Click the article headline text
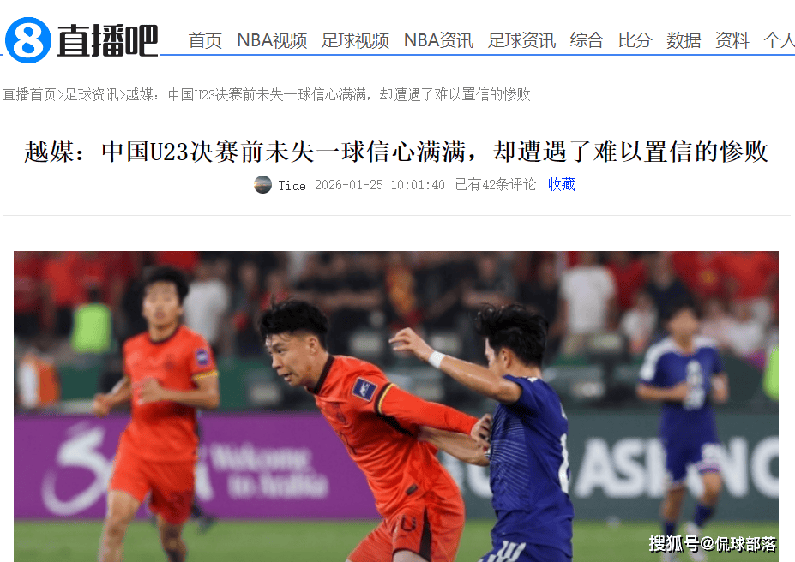 point(396,152)
